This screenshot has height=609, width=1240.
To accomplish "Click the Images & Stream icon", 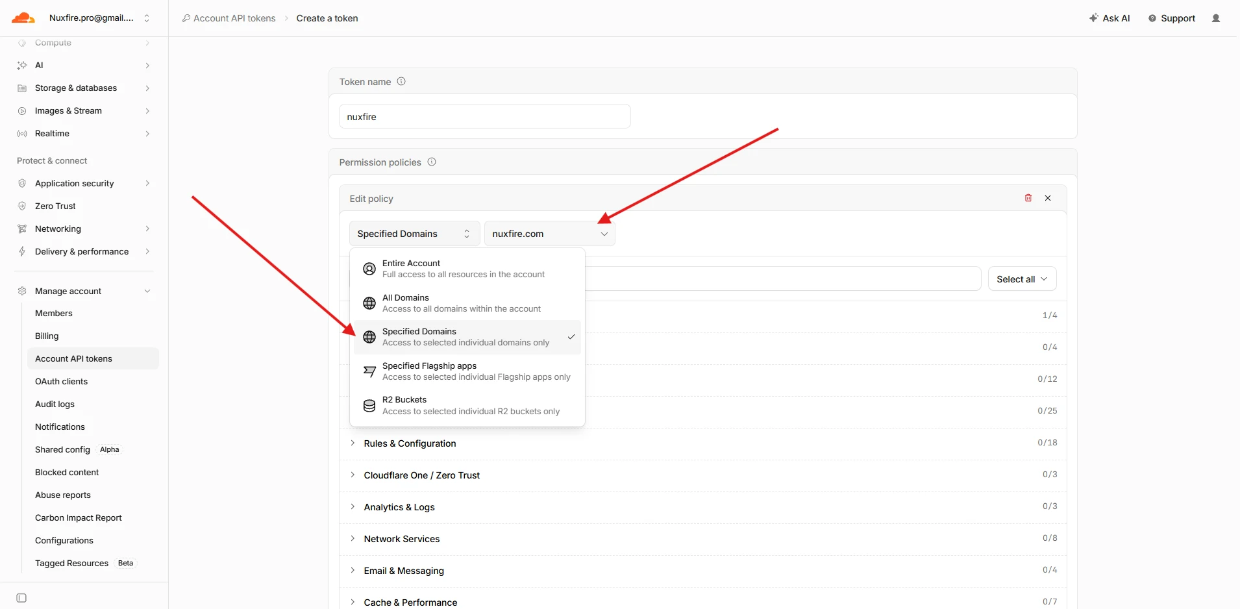I will tap(22, 110).
